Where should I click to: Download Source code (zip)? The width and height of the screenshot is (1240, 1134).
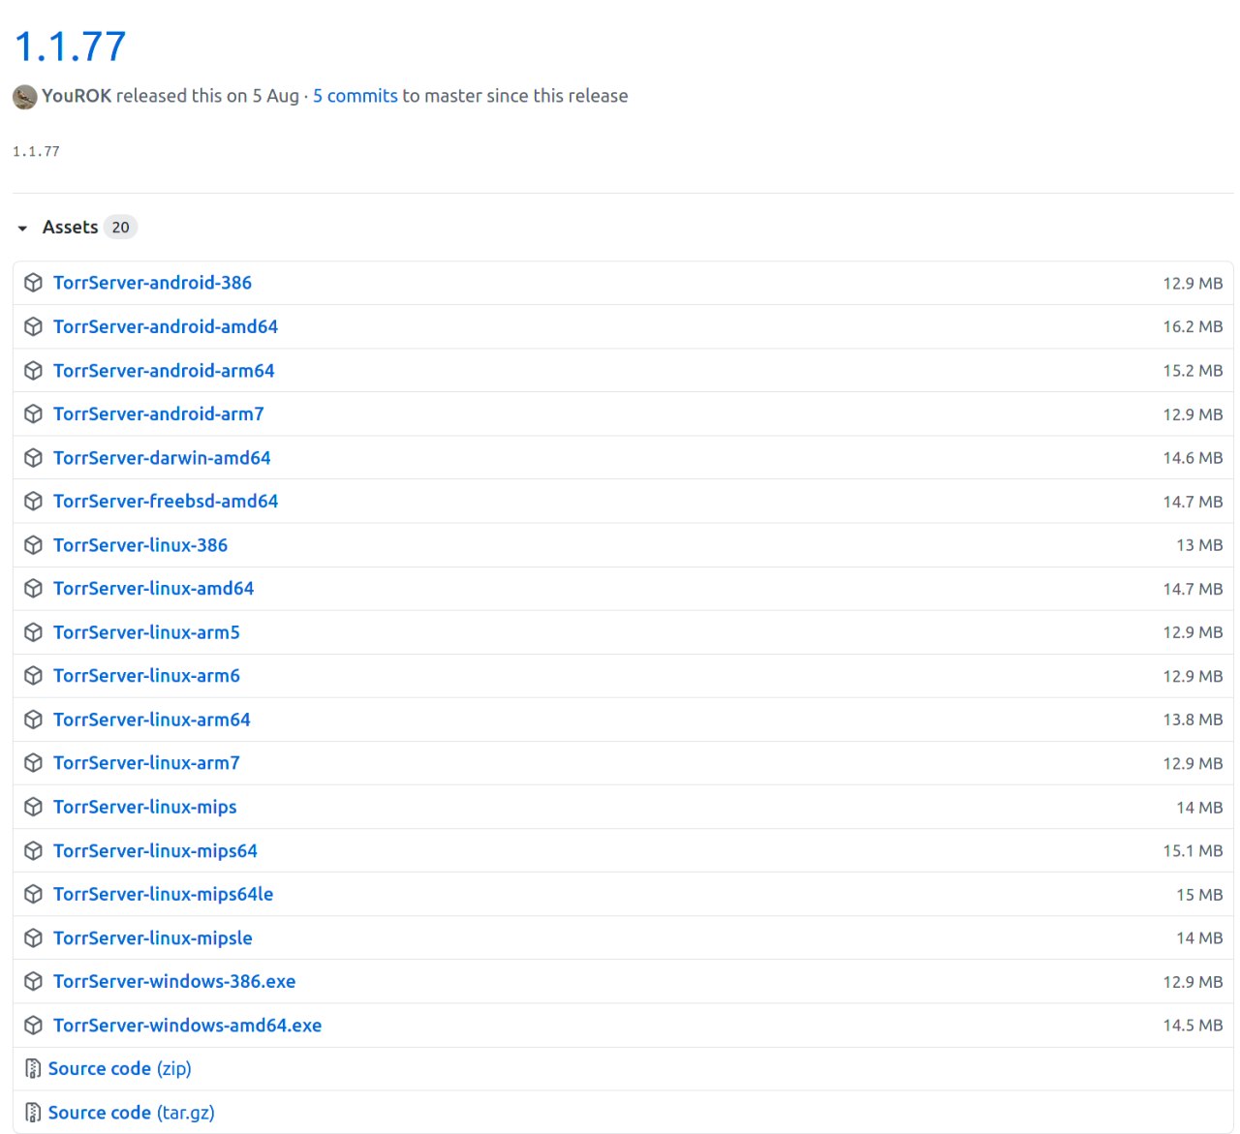point(120,1069)
